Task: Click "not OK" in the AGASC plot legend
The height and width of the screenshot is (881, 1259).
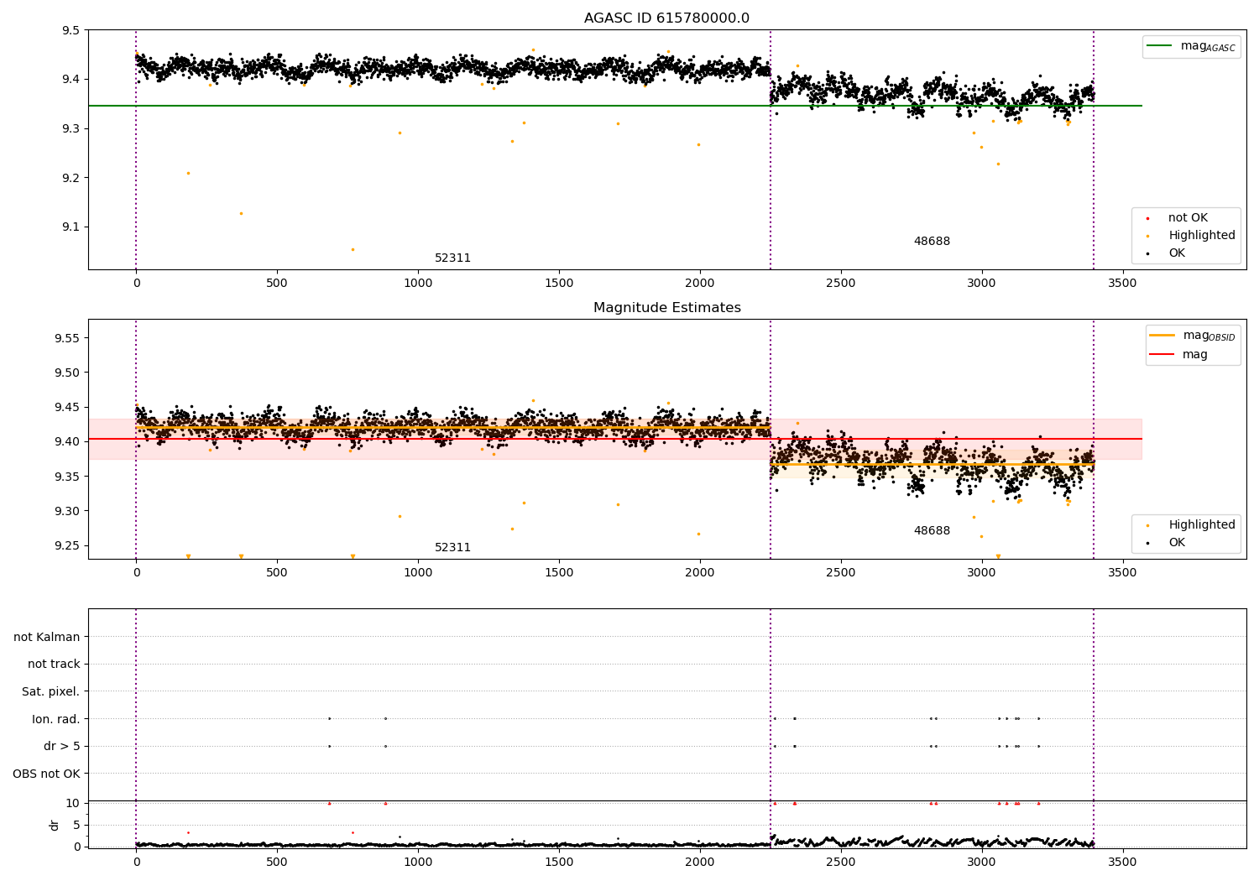Action: pos(1188,218)
